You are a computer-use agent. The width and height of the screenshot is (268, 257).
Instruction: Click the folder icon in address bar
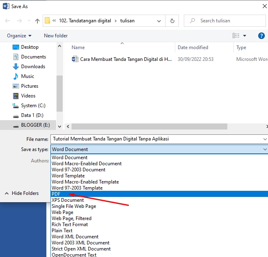47,21
